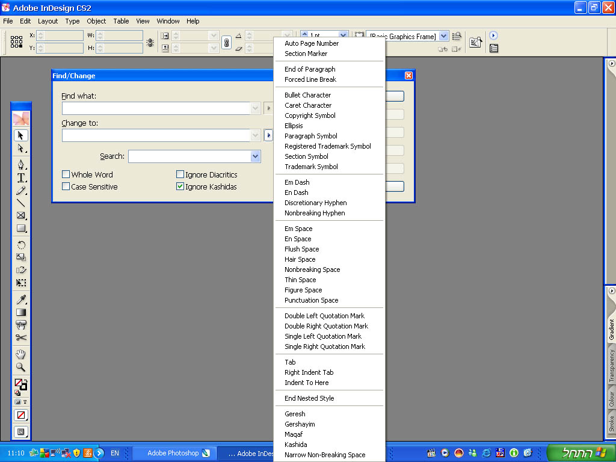Open the Object menu
The image size is (616, 462).
click(96, 21)
